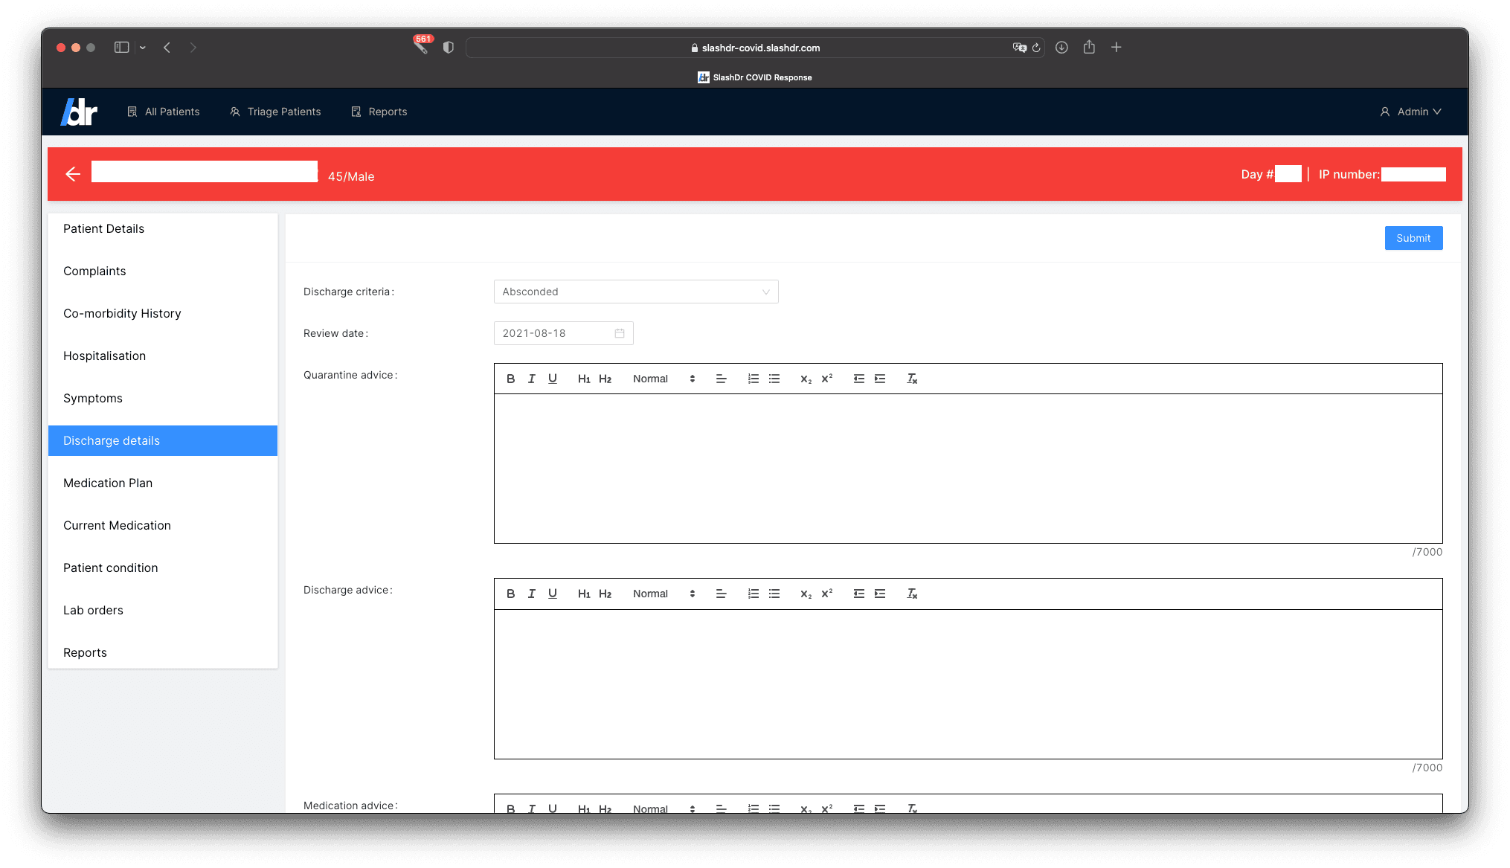The width and height of the screenshot is (1510, 868).
Task: Go to All Patients page
Action: (x=164, y=112)
